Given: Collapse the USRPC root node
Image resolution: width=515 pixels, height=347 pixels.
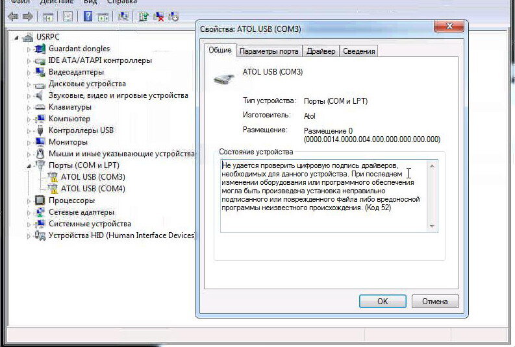Looking at the screenshot, I should tap(16, 38).
